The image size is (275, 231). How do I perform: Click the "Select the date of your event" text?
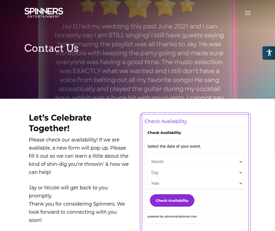[174, 146]
